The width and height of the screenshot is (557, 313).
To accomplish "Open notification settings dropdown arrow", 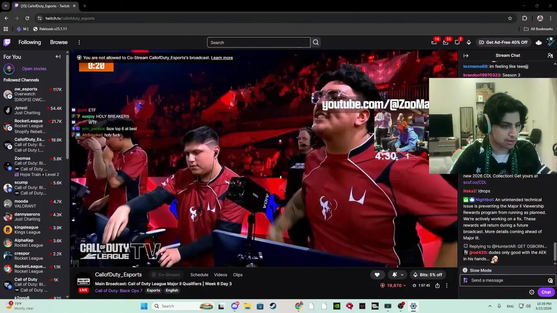I will click(x=402, y=275).
